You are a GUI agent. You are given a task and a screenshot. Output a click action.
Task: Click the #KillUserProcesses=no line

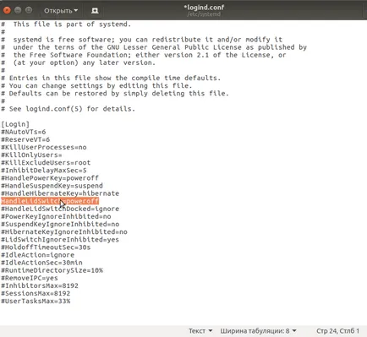44,147
